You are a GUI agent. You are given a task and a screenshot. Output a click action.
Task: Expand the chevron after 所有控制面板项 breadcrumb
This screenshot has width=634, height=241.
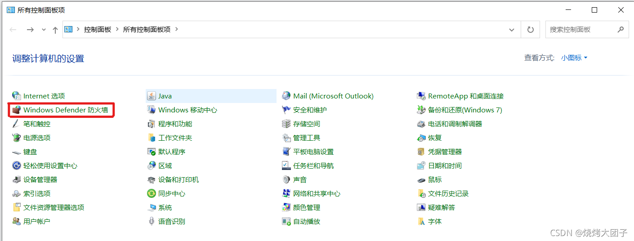coord(177,30)
